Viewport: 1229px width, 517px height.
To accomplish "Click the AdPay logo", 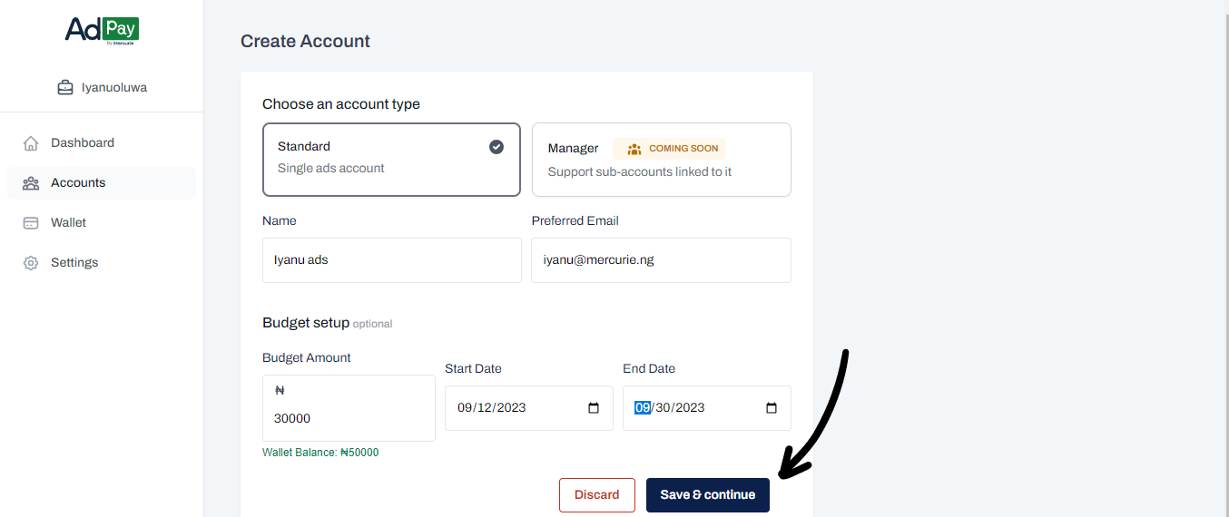I will pos(102,30).
